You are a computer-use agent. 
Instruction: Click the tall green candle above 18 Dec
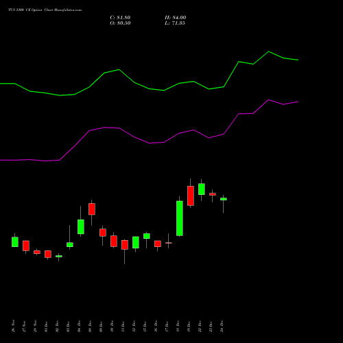pos(180,218)
